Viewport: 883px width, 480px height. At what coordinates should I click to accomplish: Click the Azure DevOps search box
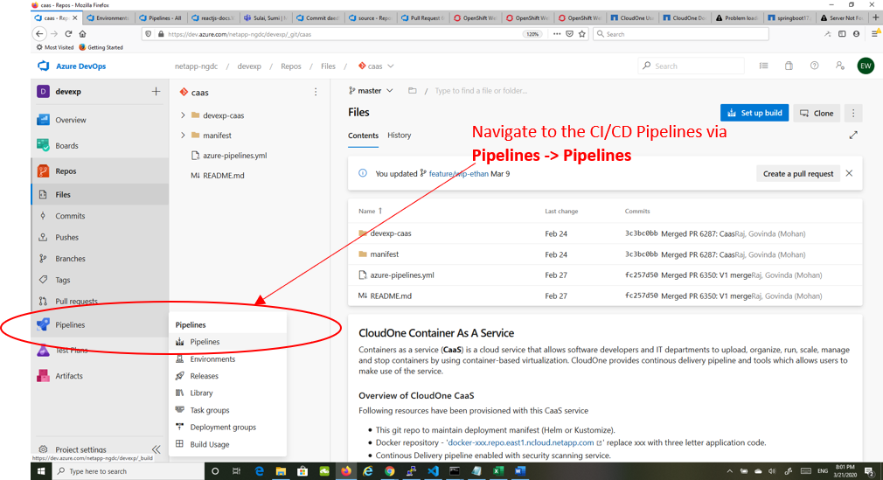691,66
